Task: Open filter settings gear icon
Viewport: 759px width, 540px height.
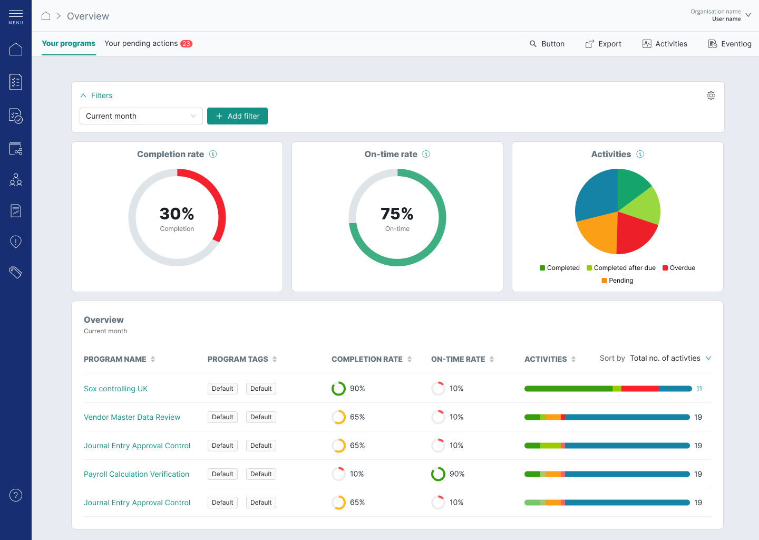Action: click(711, 95)
